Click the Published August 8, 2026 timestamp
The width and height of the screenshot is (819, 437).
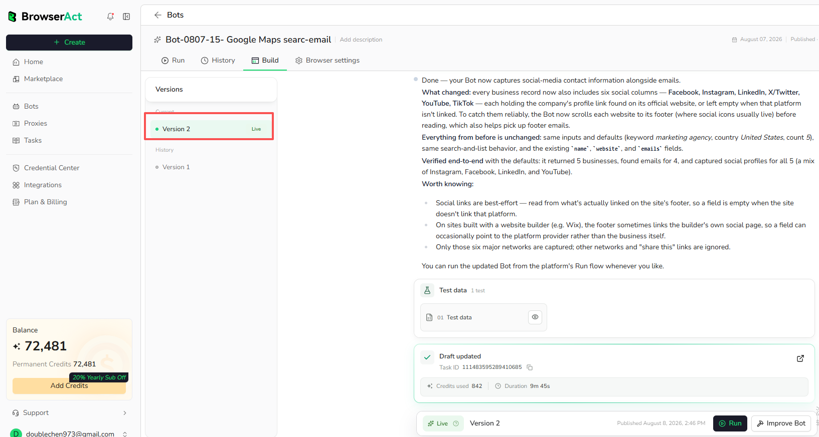[x=661, y=423]
